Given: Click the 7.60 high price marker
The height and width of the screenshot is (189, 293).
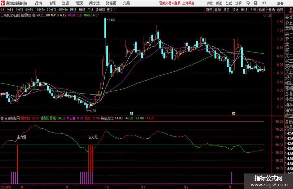Looking at the screenshot, I should tap(111, 20).
